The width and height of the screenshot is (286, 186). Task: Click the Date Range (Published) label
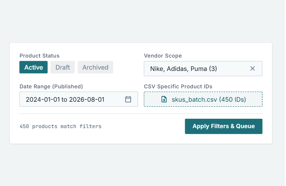(x=51, y=86)
